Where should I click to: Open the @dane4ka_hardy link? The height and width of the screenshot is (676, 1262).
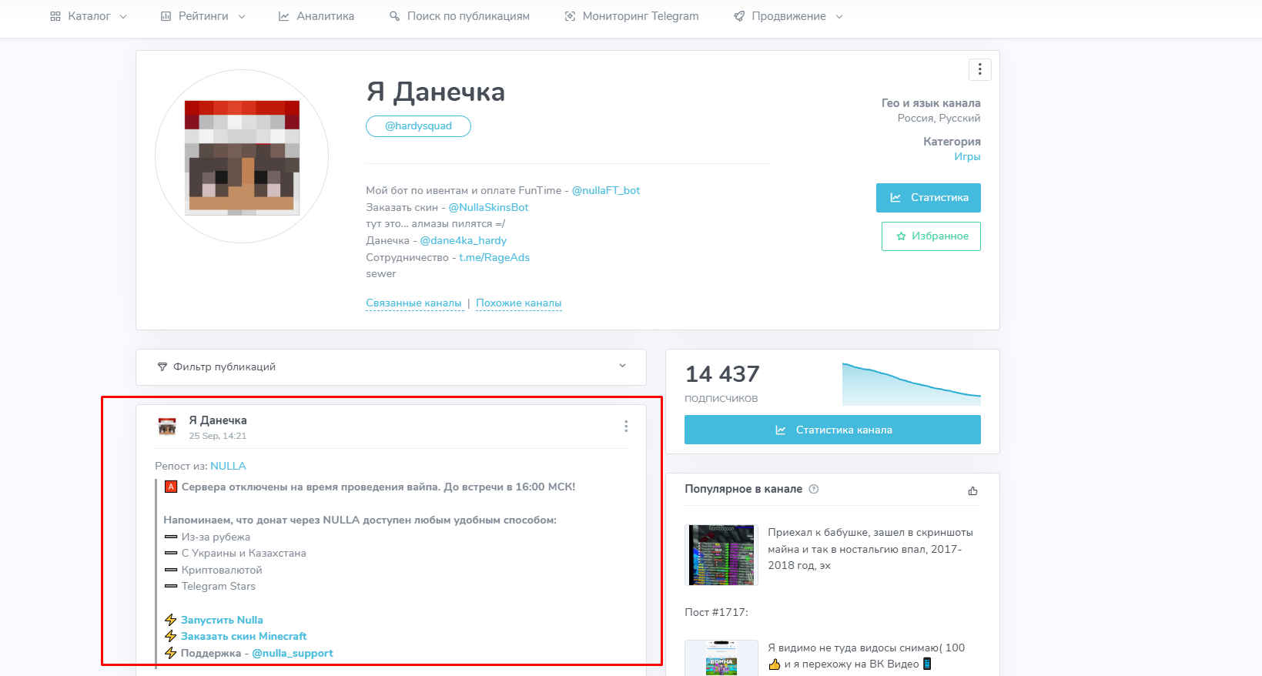(x=463, y=240)
